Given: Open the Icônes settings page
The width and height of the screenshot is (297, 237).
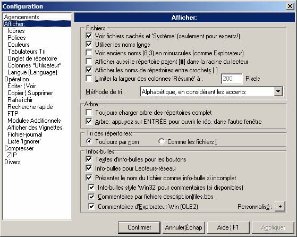Looking at the screenshot, I should [x=16, y=31].
